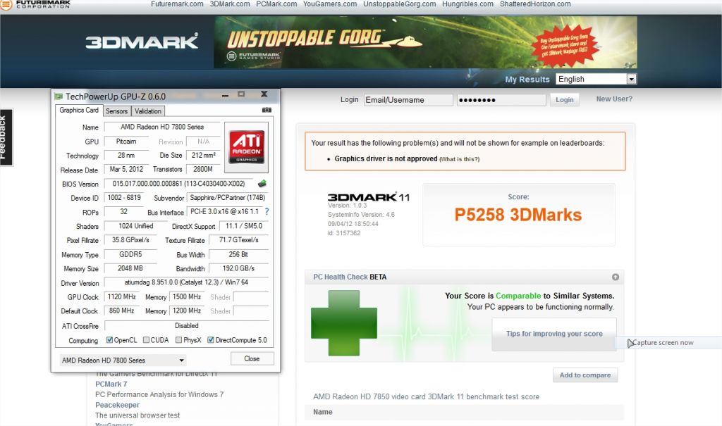Image resolution: width=722 pixels, height=426 pixels.
Task: Toggle the PhysX checkbox
Action: [178, 340]
